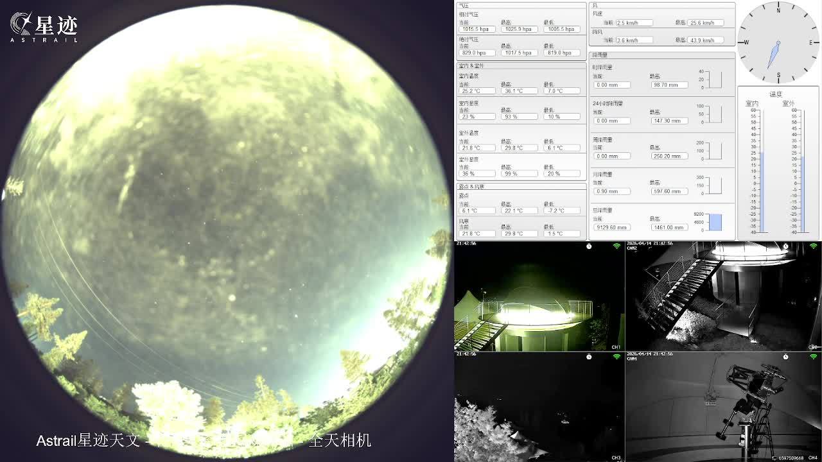The height and width of the screenshot is (462, 822).
Task: Click the wind direction compass dial
Action: click(778, 42)
